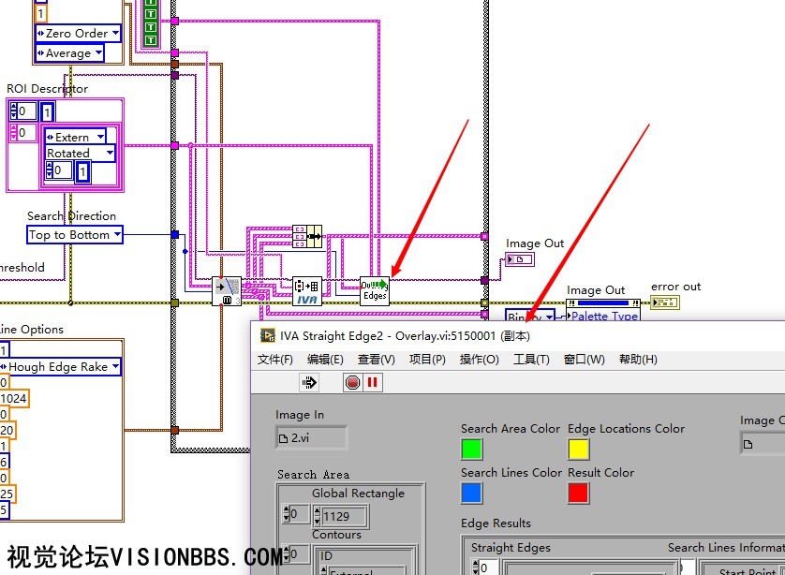Click the yellow Edge Locations Color swatch
Image resolution: width=785 pixels, height=575 pixels.
click(x=580, y=450)
